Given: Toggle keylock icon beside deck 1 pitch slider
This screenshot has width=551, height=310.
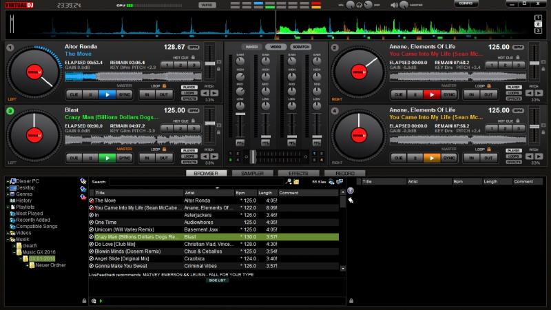Looking at the screenshot, I should [219, 69].
